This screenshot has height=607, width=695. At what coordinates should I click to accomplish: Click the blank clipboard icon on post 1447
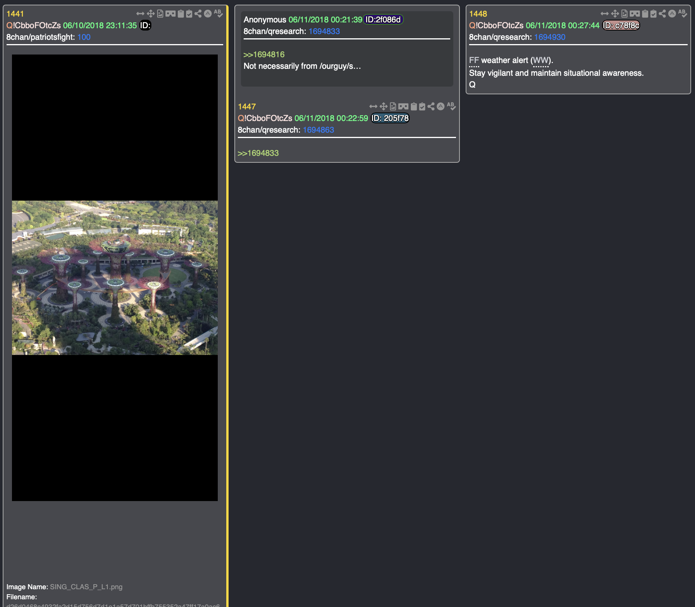414,106
